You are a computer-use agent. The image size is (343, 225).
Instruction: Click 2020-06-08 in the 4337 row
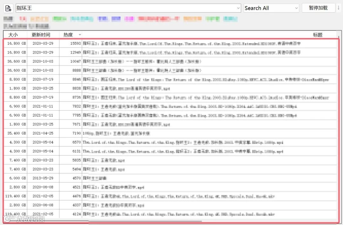pos(43,205)
